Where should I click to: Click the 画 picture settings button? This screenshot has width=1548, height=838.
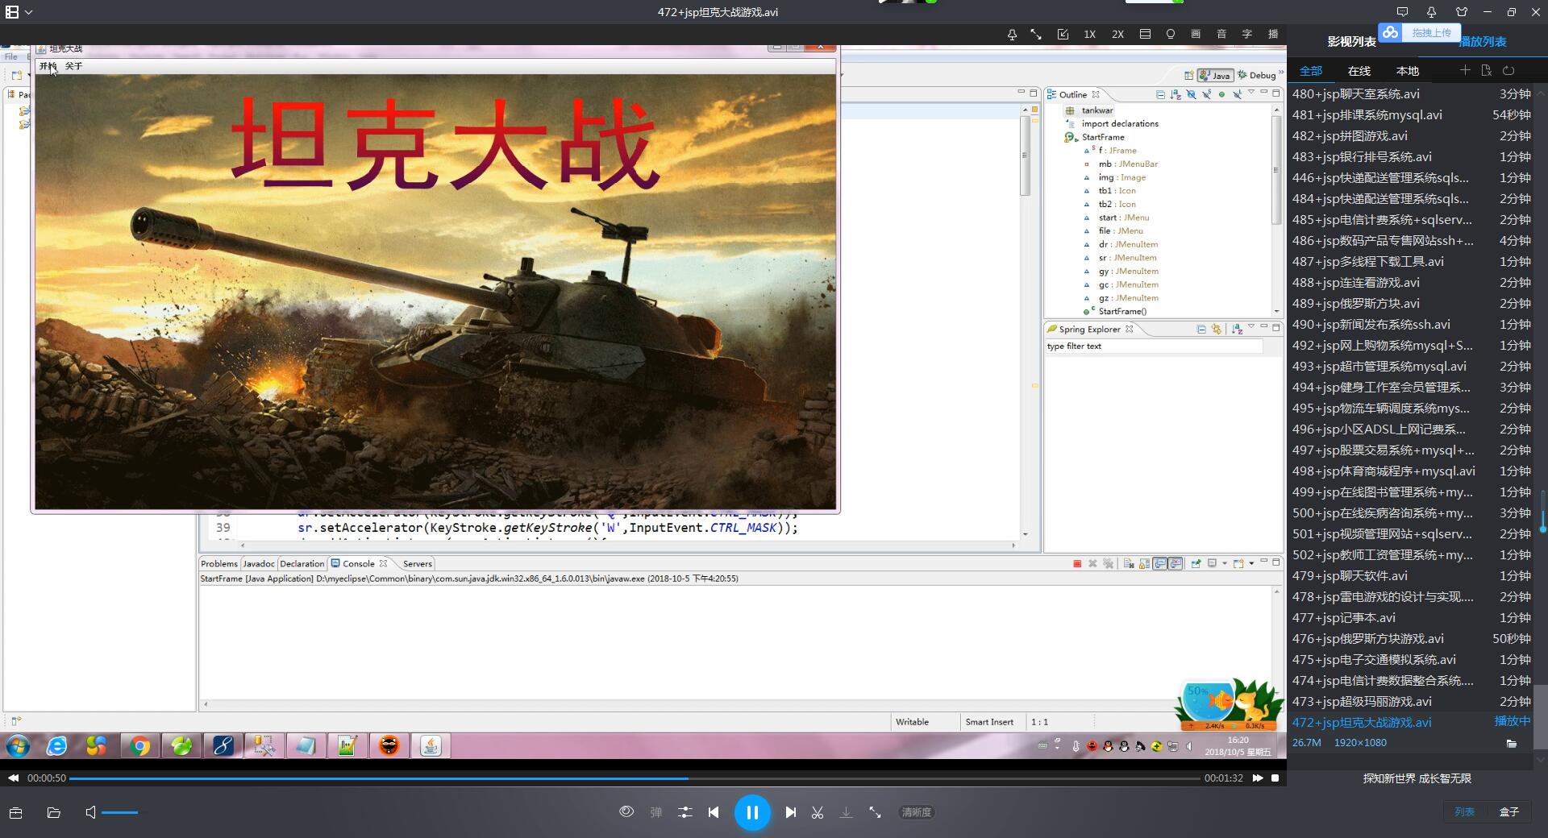coord(1196,34)
